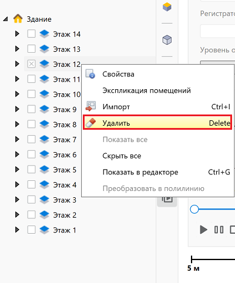Expand the Этаж 11 node
Screen dimensions: 235x283
(x=17, y=79)
